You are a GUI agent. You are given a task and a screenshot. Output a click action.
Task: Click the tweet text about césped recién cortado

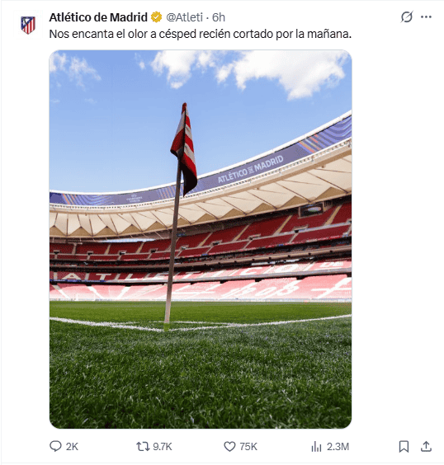(x=201, y=34)
